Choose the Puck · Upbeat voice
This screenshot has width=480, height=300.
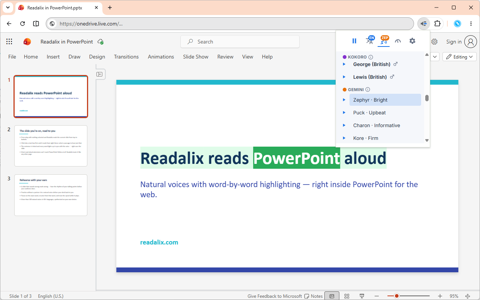coord(385,112)
